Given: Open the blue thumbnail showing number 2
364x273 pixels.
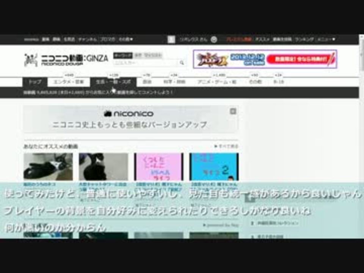Looking at the screenshot, I should click(x=214, y=167).
